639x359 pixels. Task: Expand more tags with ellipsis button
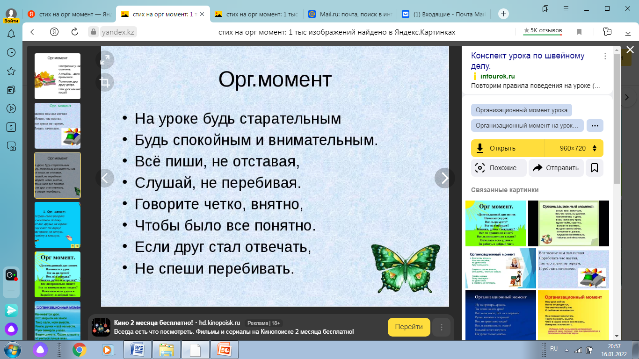click(x=595, y=126)
